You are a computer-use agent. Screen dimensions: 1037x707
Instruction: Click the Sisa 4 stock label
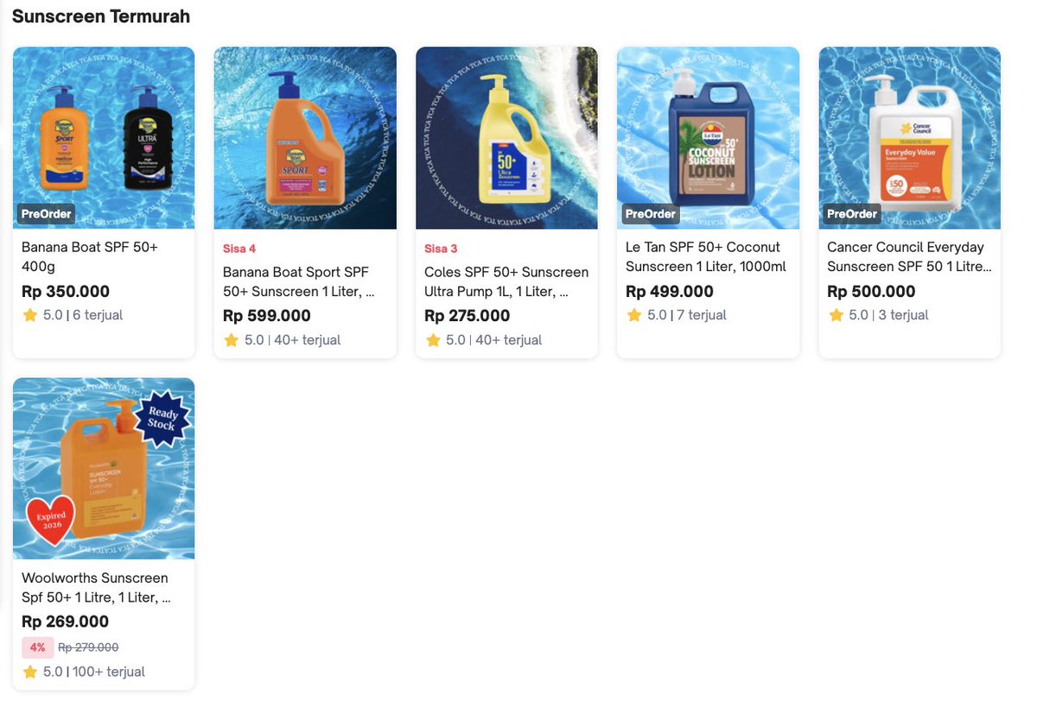coord(239,249)
